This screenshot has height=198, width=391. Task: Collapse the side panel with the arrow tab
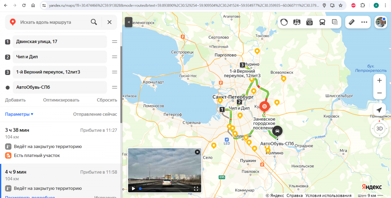click(x=129, y=22)
